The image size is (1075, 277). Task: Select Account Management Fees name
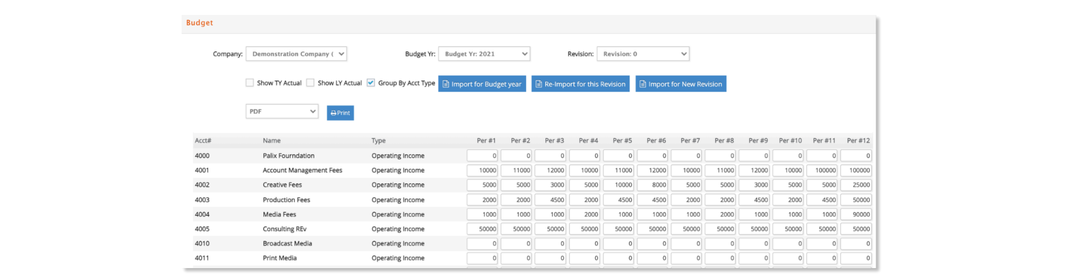coord(303,170)
